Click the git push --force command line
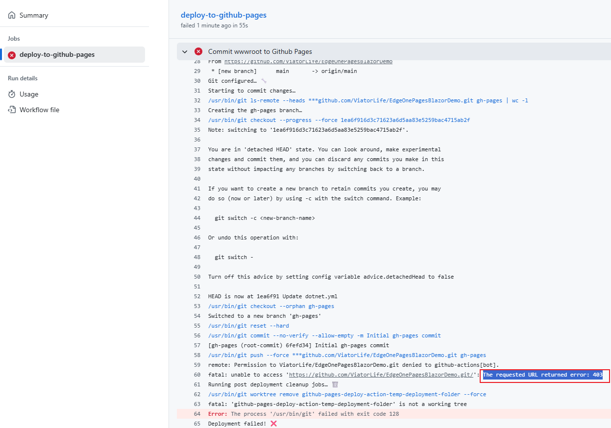This screenshot has width=611, height=428. click(347, 355)
